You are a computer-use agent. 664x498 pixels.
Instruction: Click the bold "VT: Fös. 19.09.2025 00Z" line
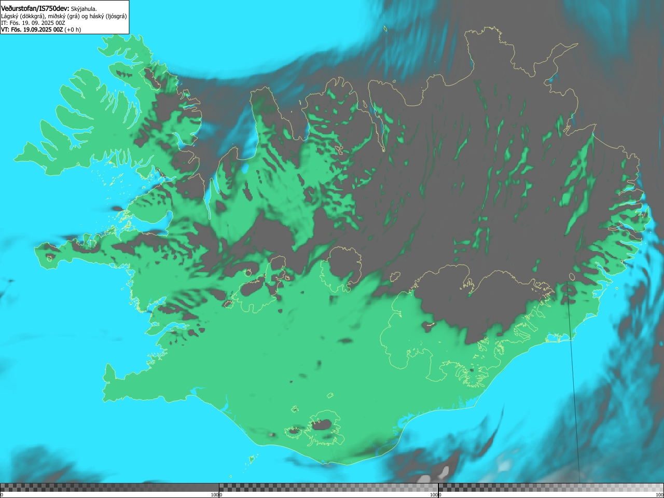32,30
